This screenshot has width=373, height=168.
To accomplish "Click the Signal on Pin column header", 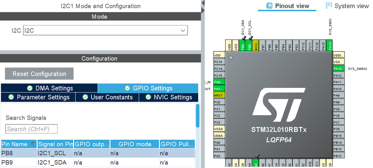I will 55,144.
